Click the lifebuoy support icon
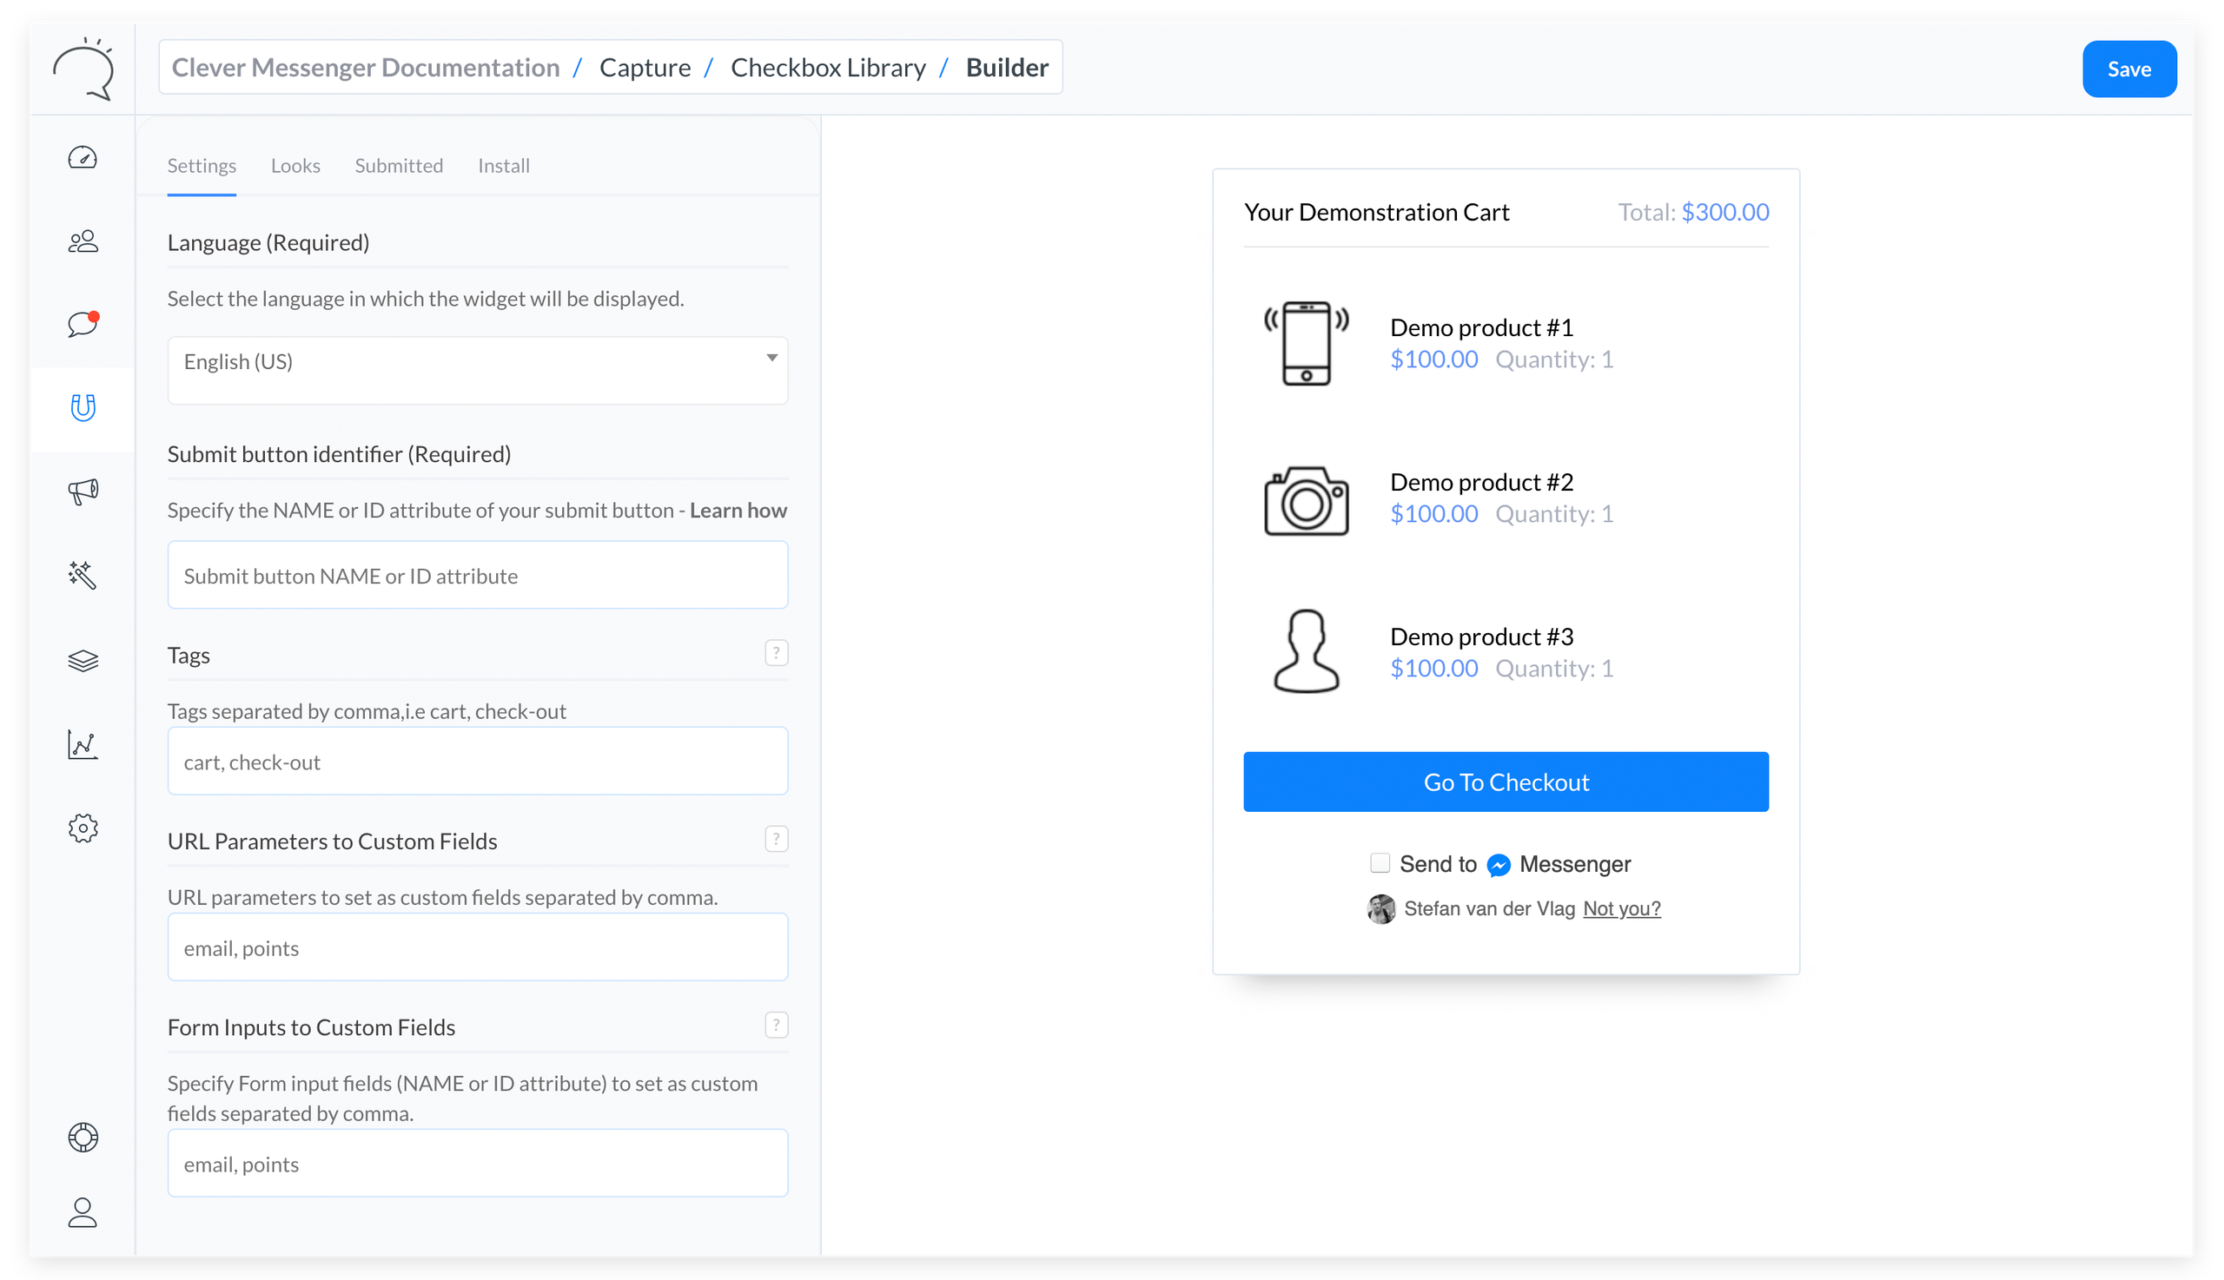Image resolution: width=2224 pixels, height=1280 pixels. coord(83,1137)
